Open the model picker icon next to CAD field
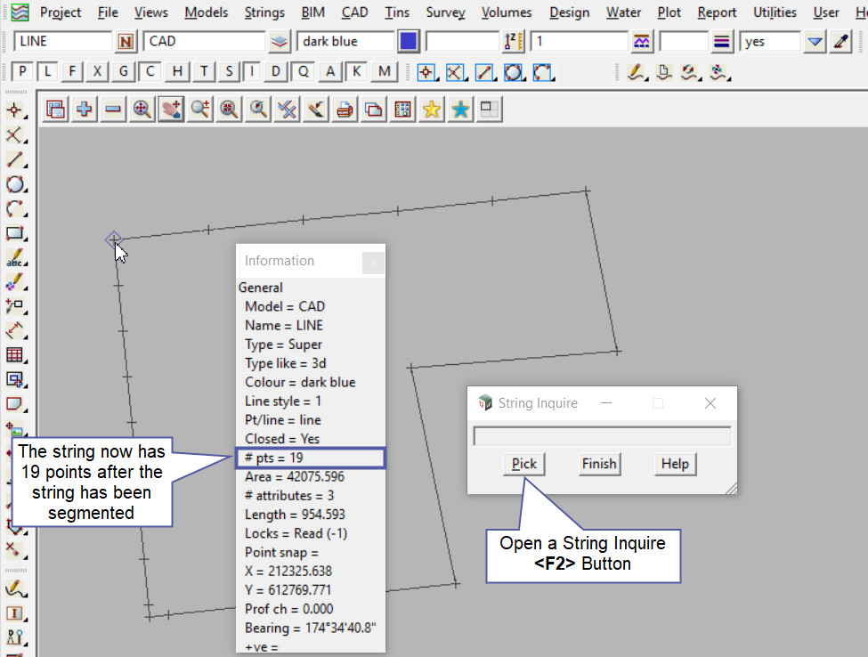The width and height of the screenshot is (868, 657). coord(280,42)
